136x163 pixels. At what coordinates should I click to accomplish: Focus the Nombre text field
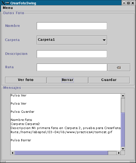point(72,26)
